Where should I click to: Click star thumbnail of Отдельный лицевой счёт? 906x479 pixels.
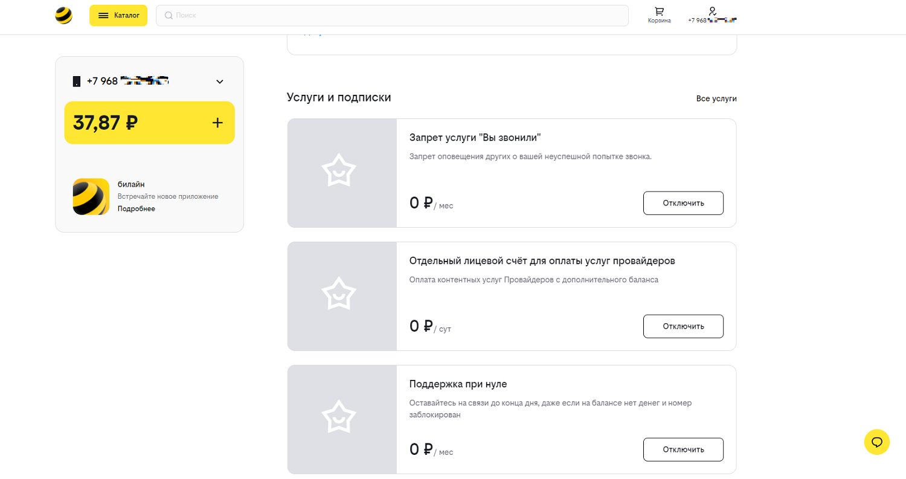(x=342, y=297)
